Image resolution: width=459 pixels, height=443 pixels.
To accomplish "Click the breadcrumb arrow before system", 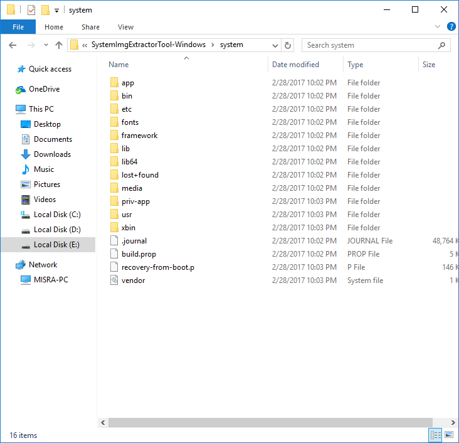I will coord(213,45).
